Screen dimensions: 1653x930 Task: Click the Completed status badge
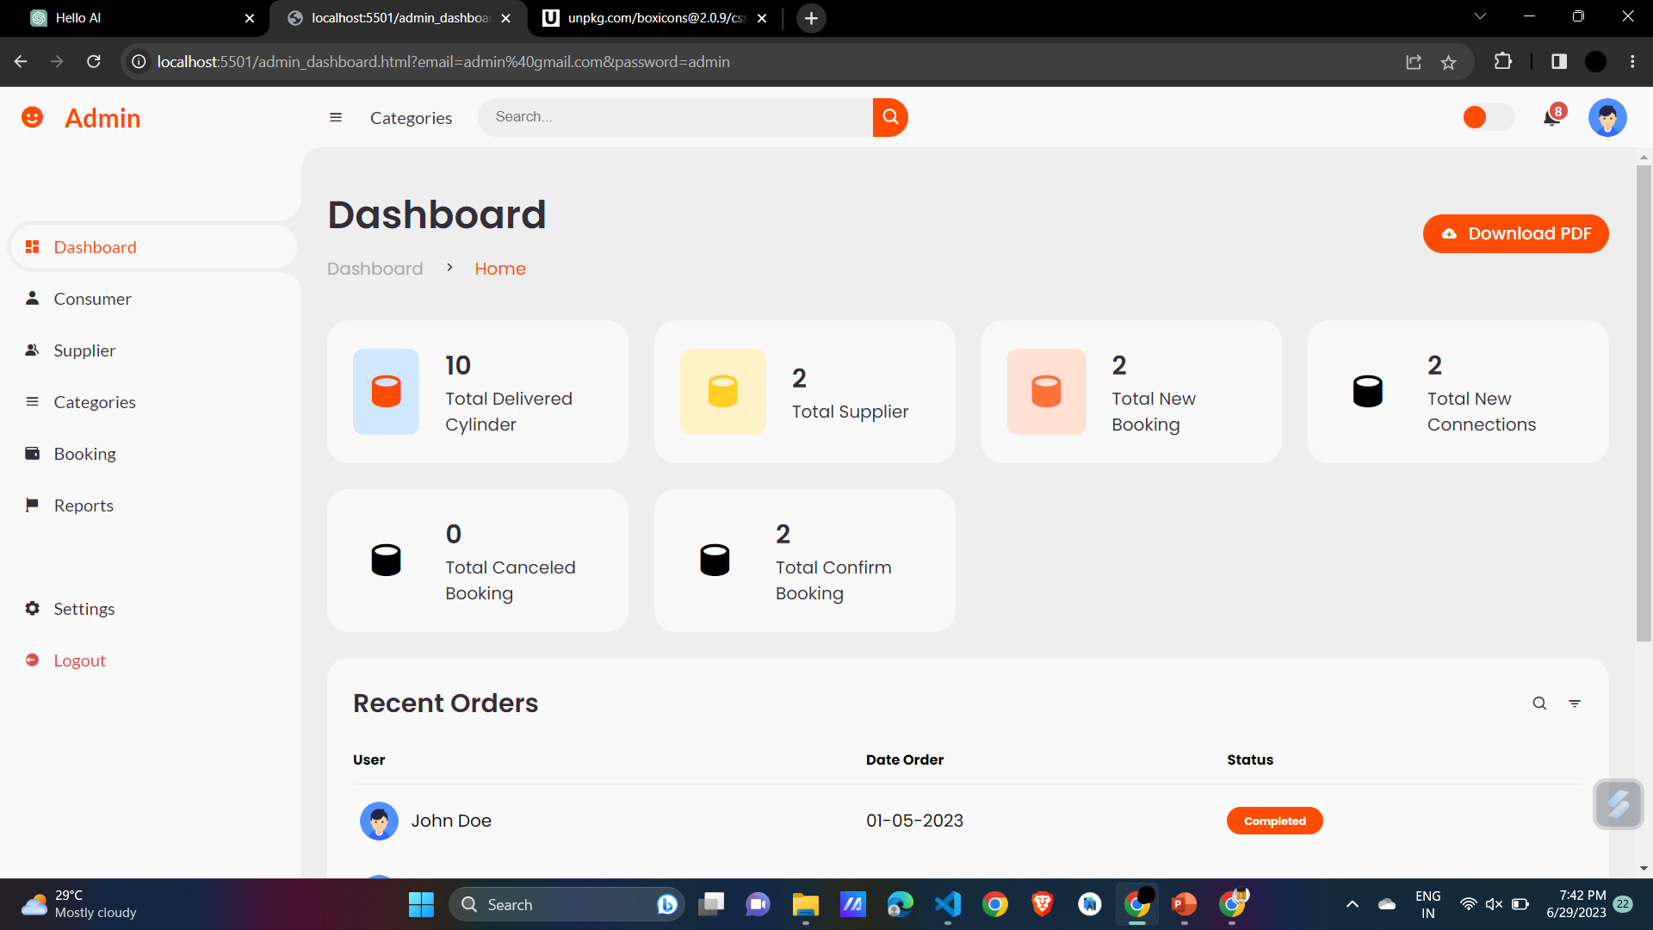click(1274, 821)
